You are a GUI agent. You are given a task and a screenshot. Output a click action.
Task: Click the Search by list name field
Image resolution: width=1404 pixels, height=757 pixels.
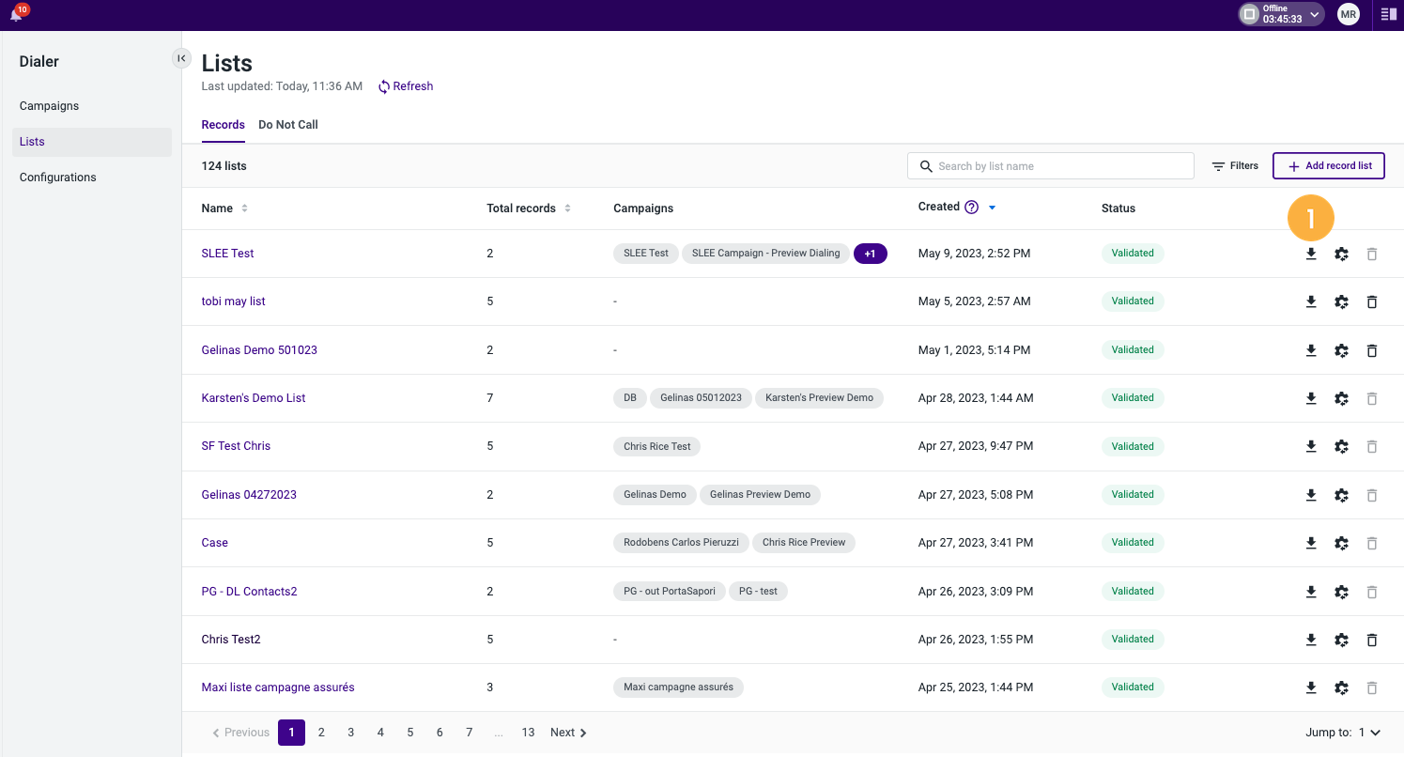point(1051,166)
